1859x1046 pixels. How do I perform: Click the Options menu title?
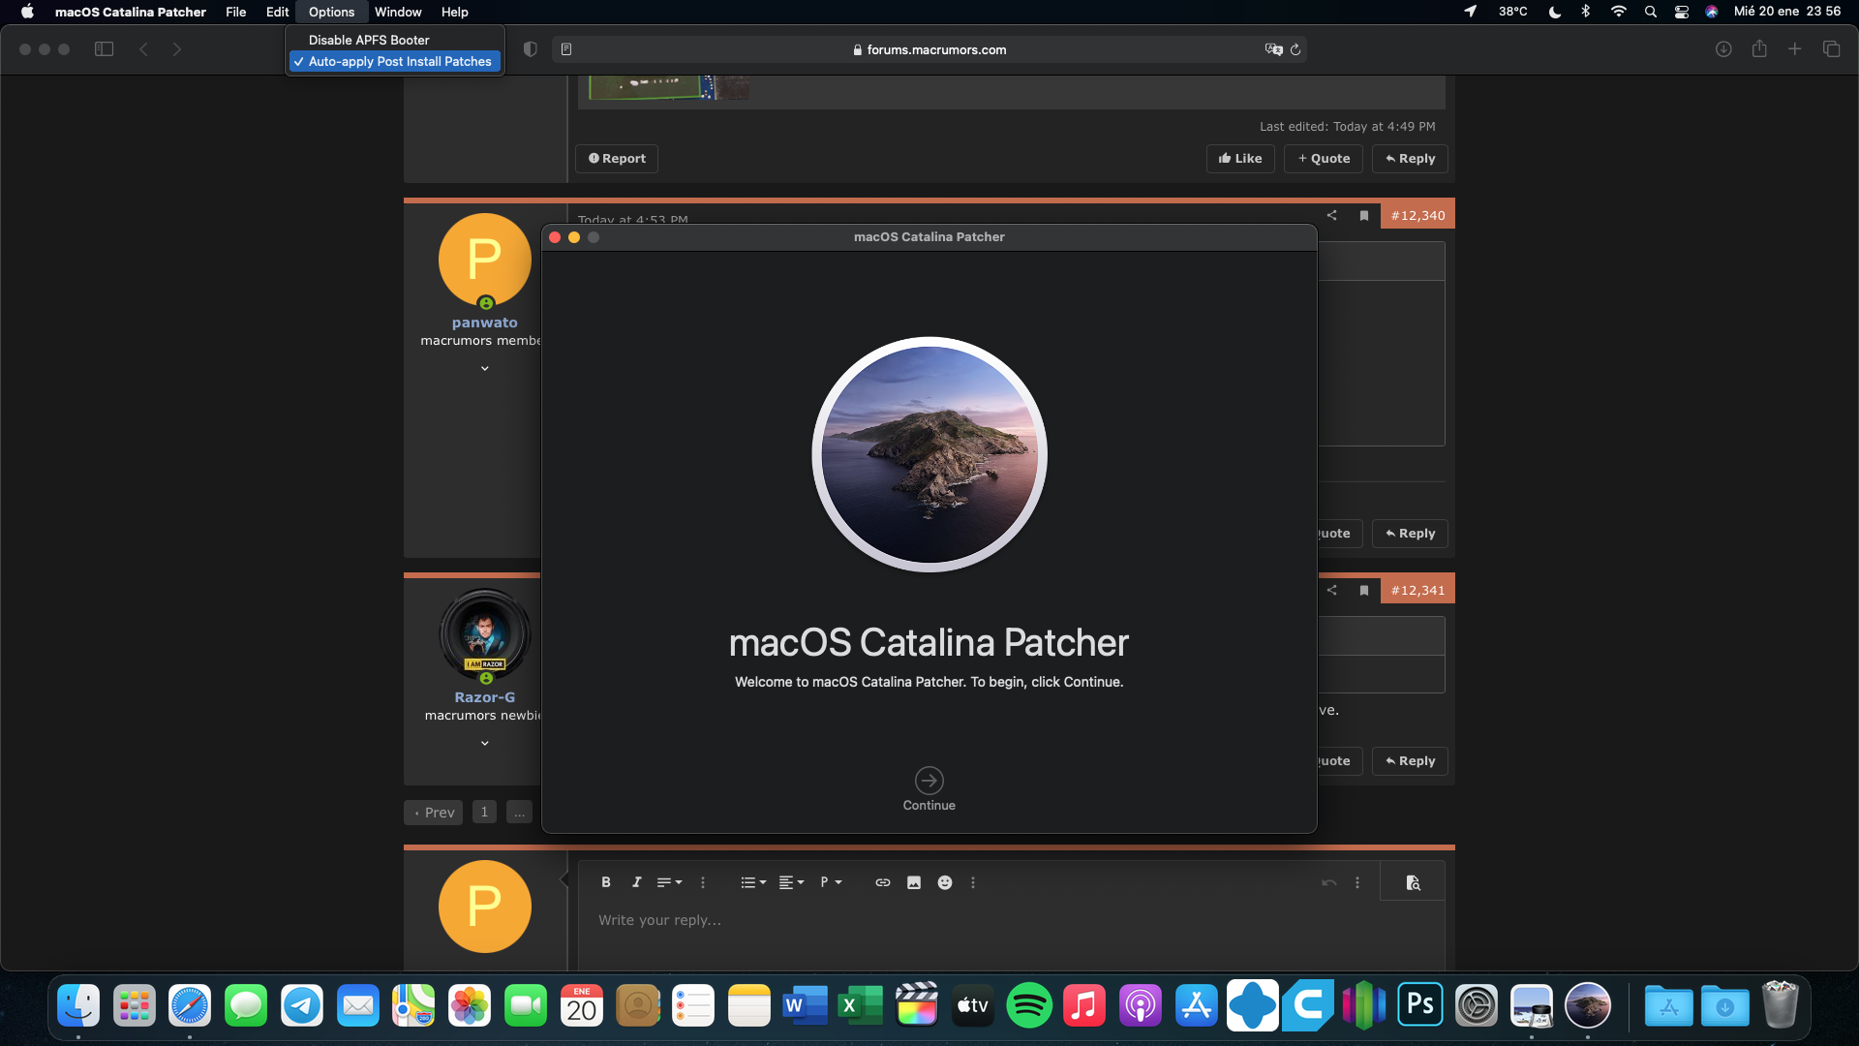pos(331,12)
